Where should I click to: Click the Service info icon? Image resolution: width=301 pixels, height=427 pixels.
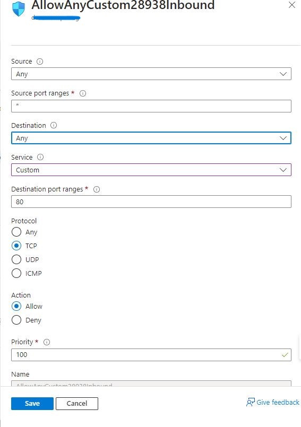(40, 157)
